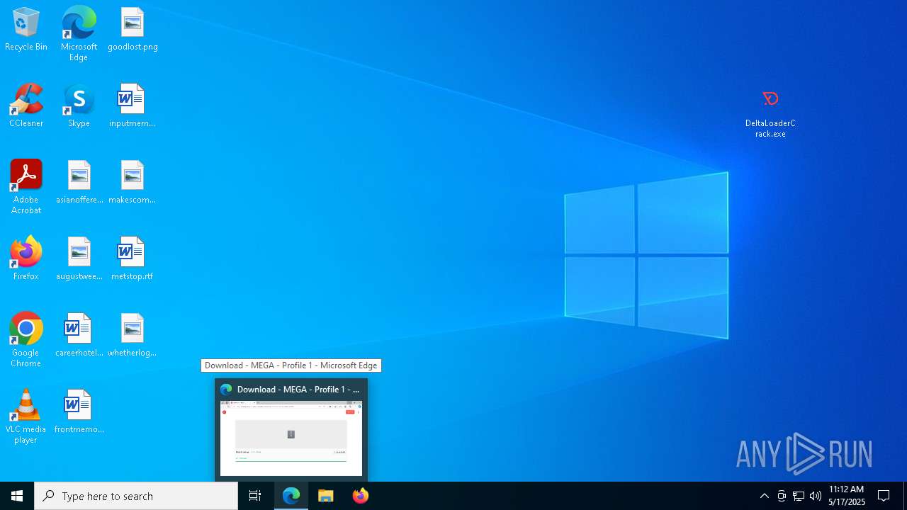Open the Action Center notifications icon

884,496
